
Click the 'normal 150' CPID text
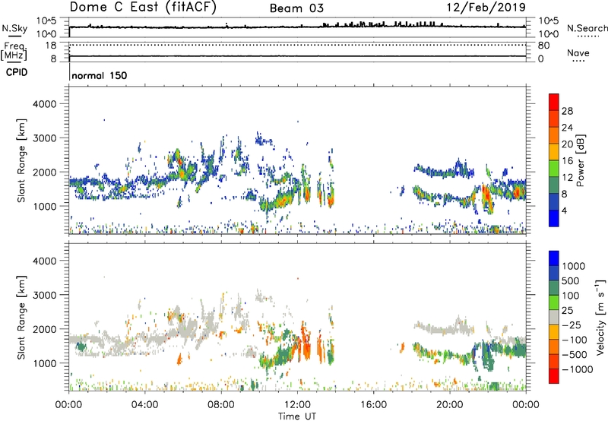tap(100, 75)
